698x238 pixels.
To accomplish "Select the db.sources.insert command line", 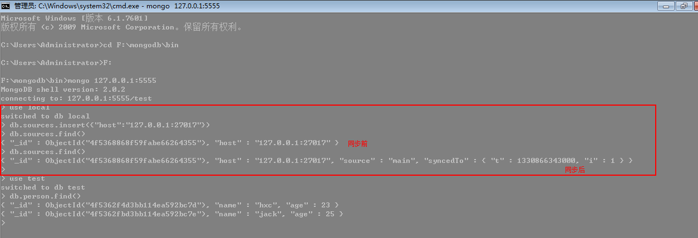I will (106, 125).
